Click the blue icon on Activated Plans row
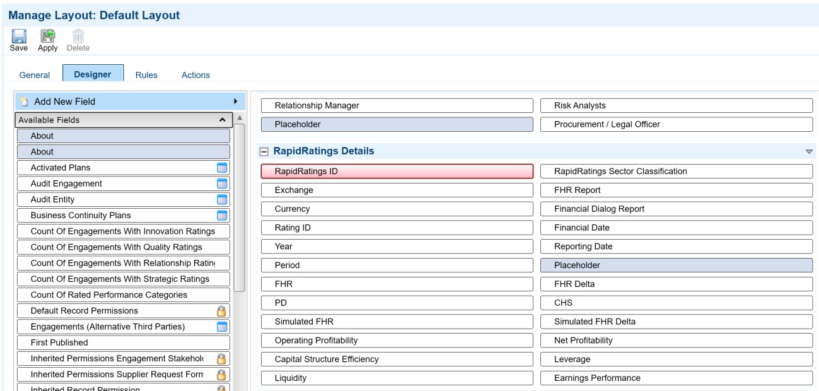The image size is (819, 391). pyautogui.click(x=222, y=168)
